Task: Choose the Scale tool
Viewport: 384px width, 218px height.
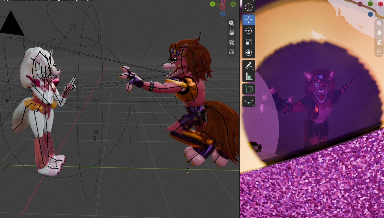Action: tap(249, 42)
